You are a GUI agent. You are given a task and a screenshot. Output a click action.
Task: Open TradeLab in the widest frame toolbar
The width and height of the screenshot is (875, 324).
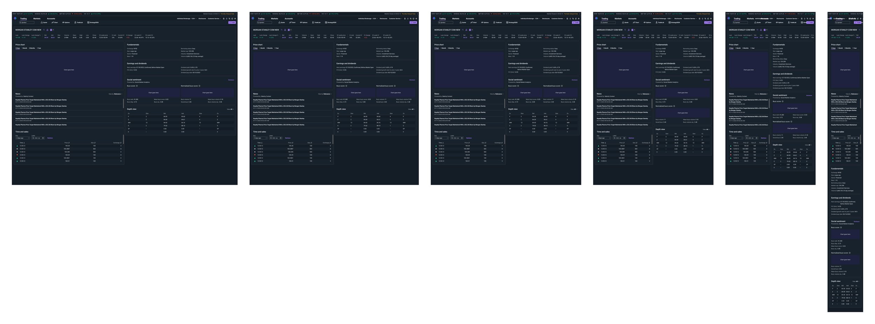tap(78, 22)
